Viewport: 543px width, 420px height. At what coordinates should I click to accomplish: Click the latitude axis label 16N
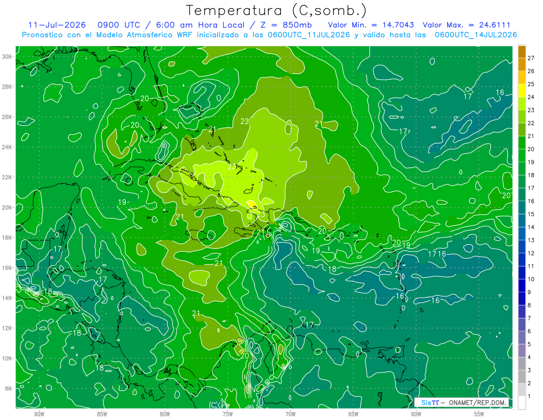[x=7, y=268]
